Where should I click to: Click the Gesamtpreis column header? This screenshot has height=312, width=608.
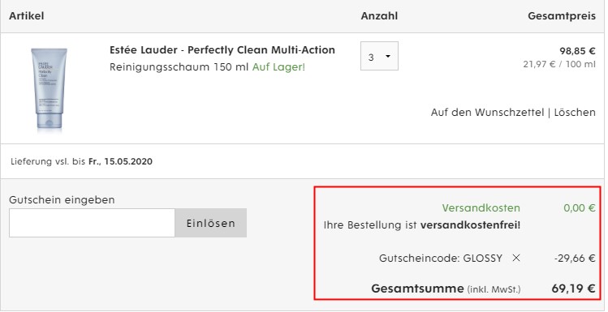[x=562, y=16]
